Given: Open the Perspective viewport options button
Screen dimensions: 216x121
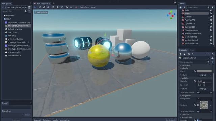Looking at the screenshot, I should tap(41, 12).
